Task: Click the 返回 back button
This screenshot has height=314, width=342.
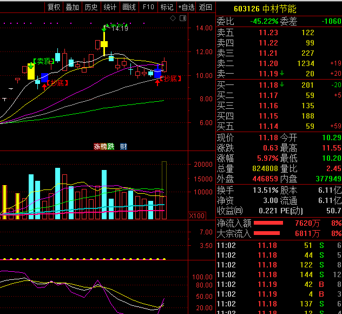Action: coord(205,7)
